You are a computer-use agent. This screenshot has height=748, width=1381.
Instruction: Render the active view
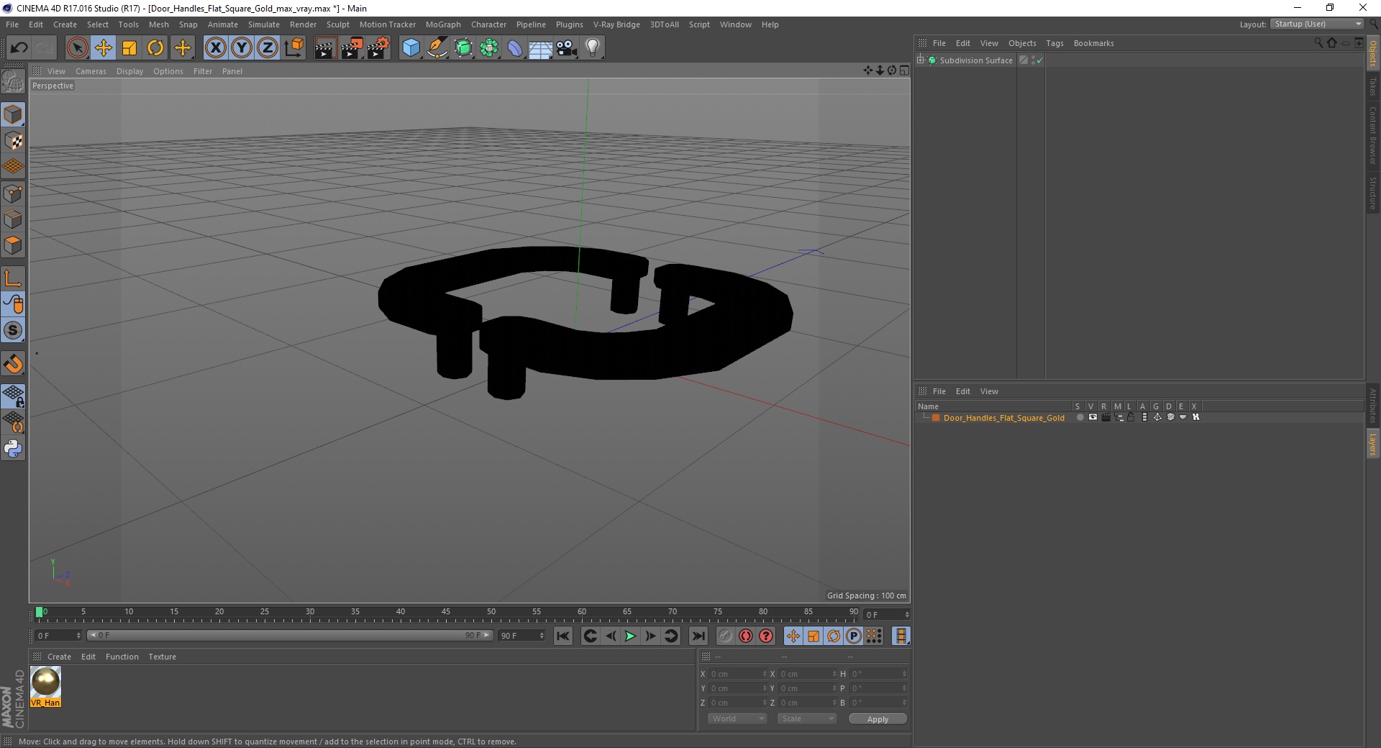(325, 48)
